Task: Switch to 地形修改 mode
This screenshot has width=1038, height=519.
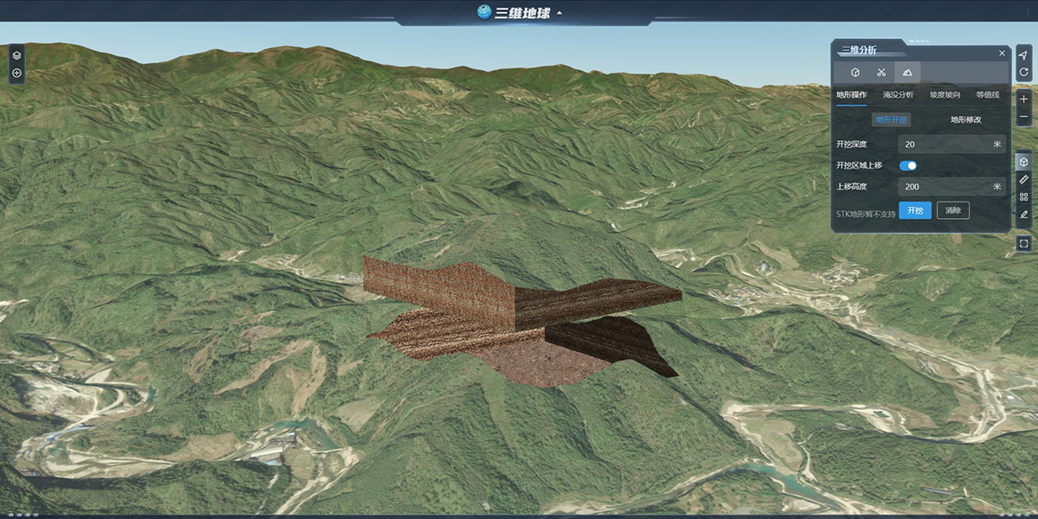Action: tap(966, 119)
